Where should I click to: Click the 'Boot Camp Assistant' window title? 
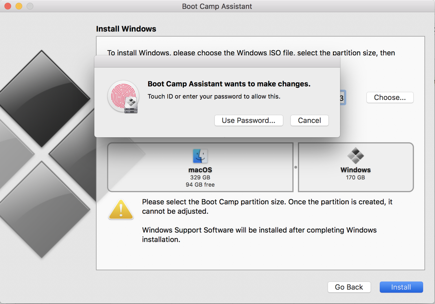217,6
